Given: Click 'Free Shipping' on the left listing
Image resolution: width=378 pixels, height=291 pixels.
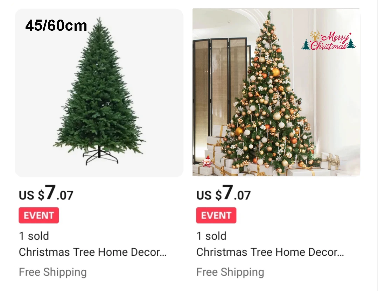Looking at the screenshot, I should click(x=53, y=272).
